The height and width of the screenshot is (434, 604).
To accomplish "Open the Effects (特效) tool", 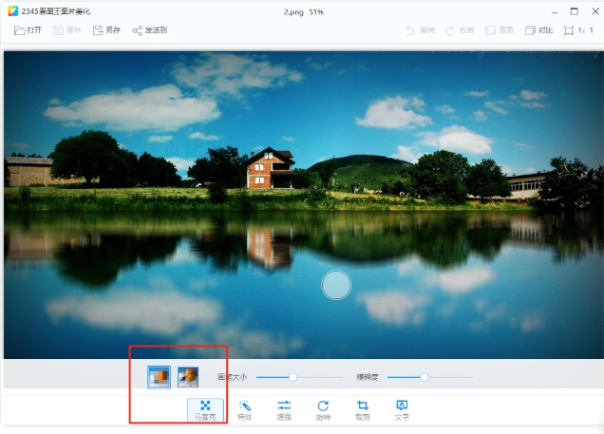I will point(244,409).
